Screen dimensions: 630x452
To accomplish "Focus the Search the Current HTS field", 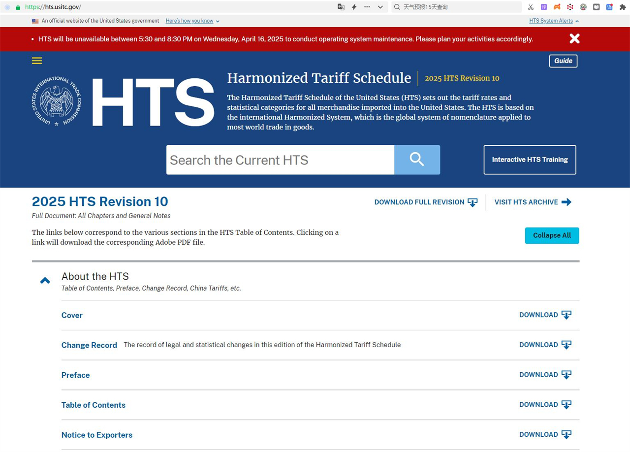I will (x=280, y=160).
